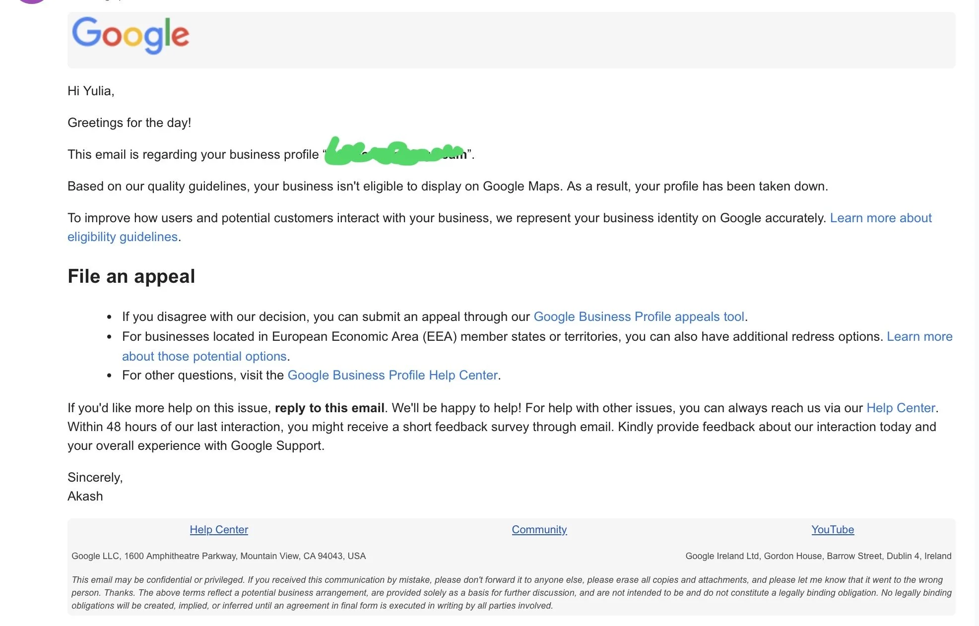Screen dimensions: 979x626
Task: Click the purple sender avatar at top-left
Action: coord(31,1)
